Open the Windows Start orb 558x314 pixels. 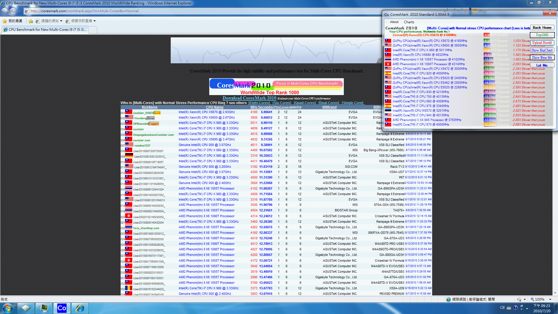[8, 308]
